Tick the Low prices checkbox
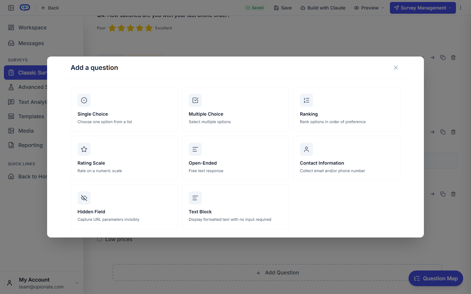Image resolution: width=471 pixels, height=294 pixels. (x=99, y=239)
